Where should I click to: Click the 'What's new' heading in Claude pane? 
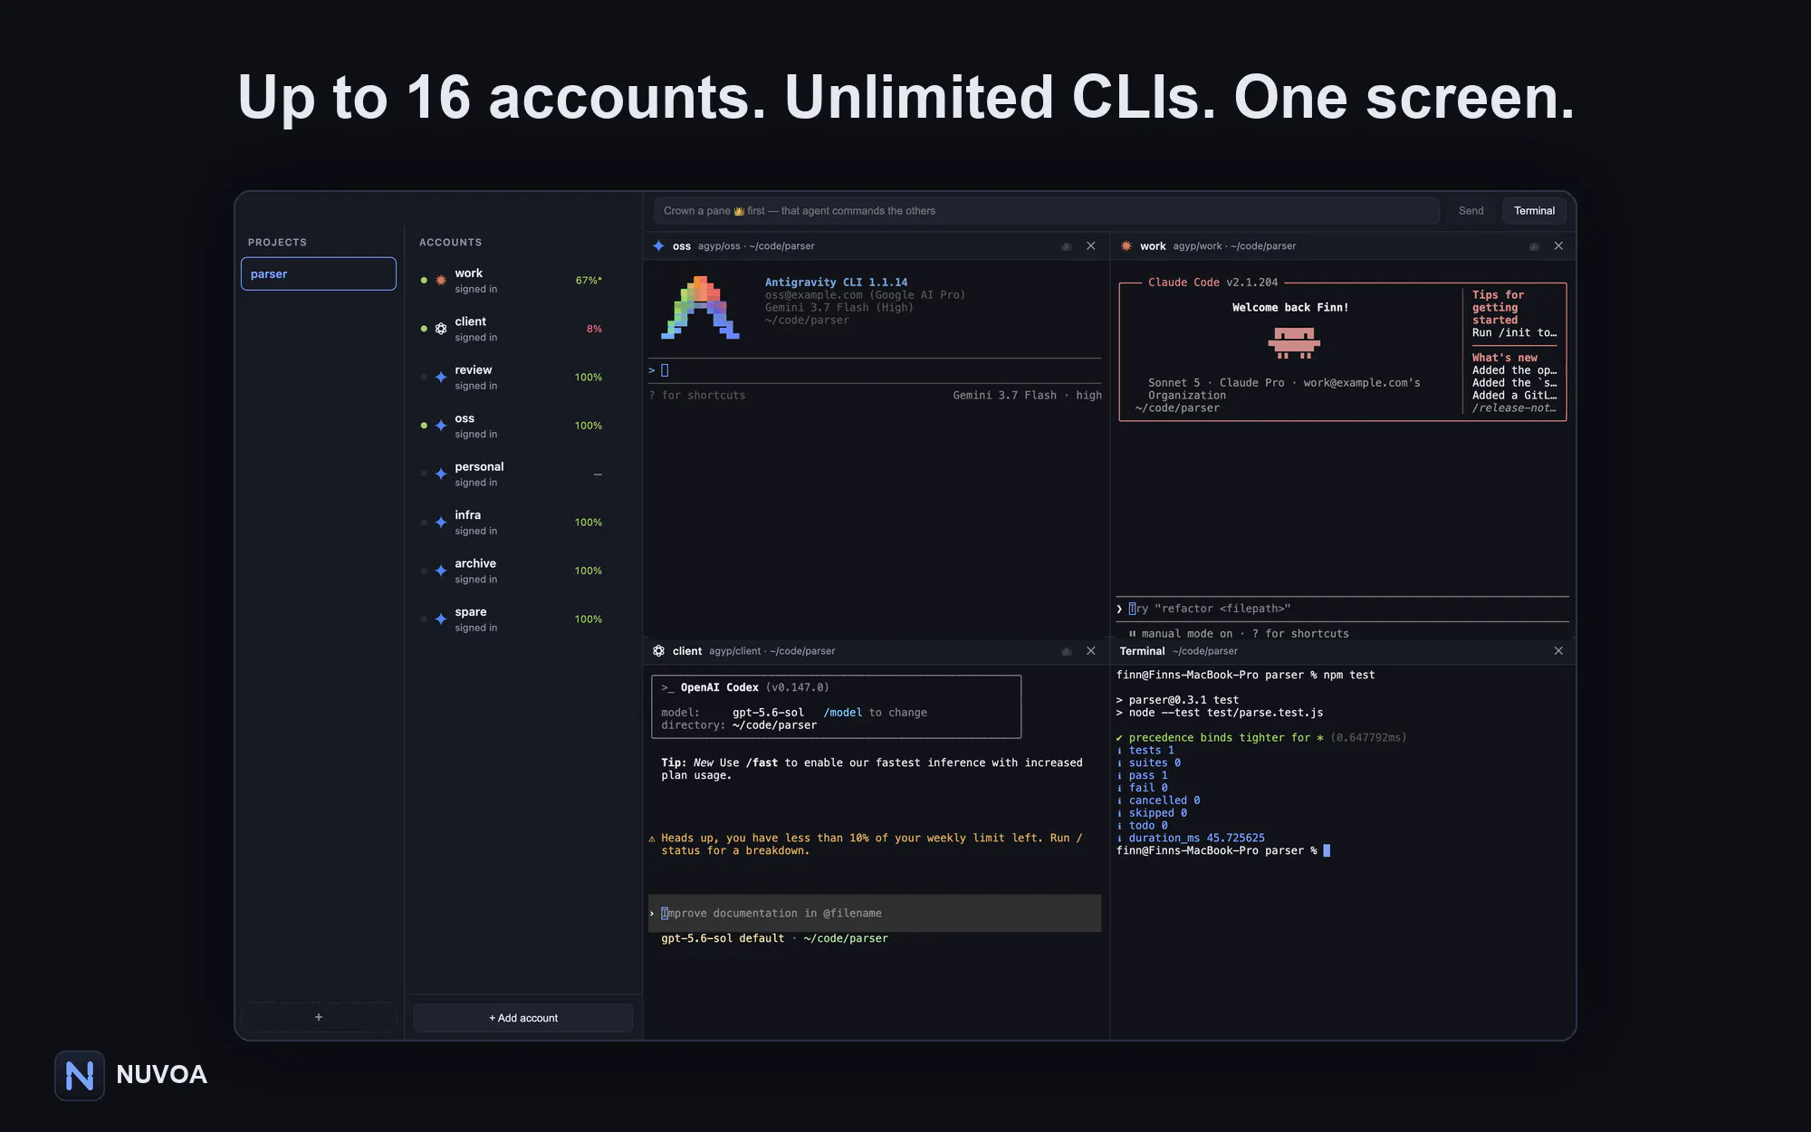pos(1505,358)
